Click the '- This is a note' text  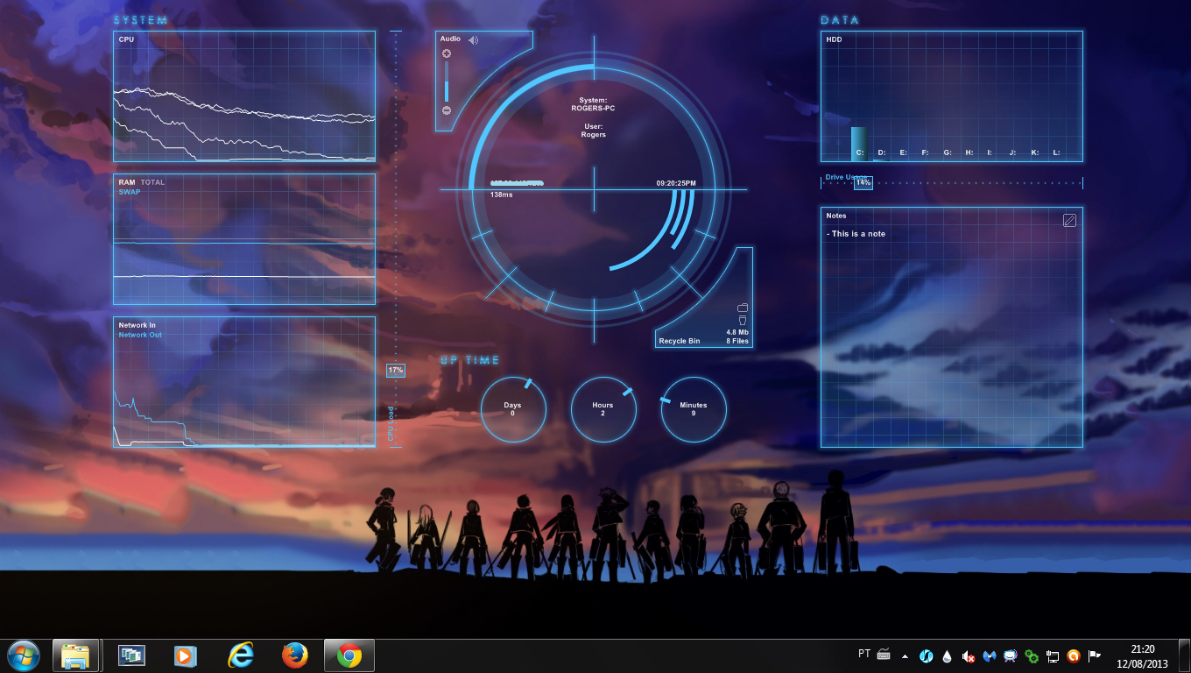(856, 234)
